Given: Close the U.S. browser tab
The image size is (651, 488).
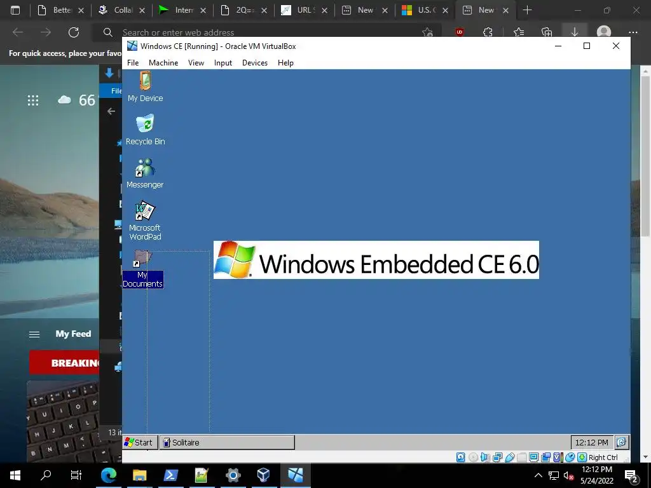Looking at the screenshot, I should click(x=445, y=10).
